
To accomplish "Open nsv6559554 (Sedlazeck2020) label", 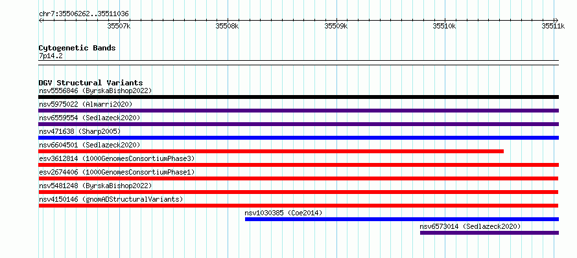I will pos(89,118).
